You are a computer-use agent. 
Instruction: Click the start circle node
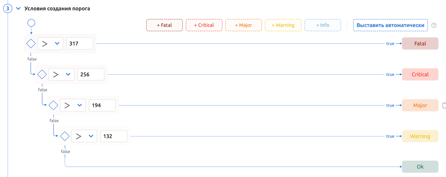tap(31, 23)
